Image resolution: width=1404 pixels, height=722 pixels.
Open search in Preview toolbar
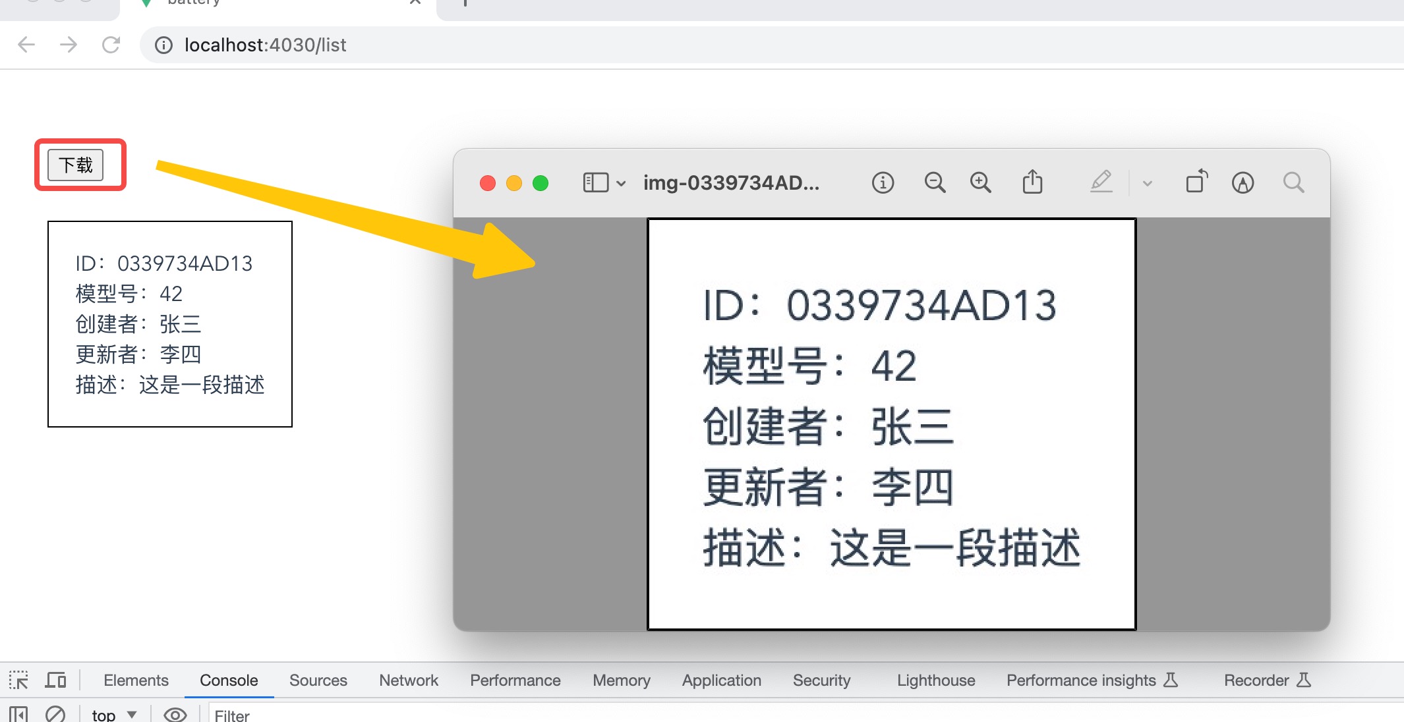[x=1294, y=182]
